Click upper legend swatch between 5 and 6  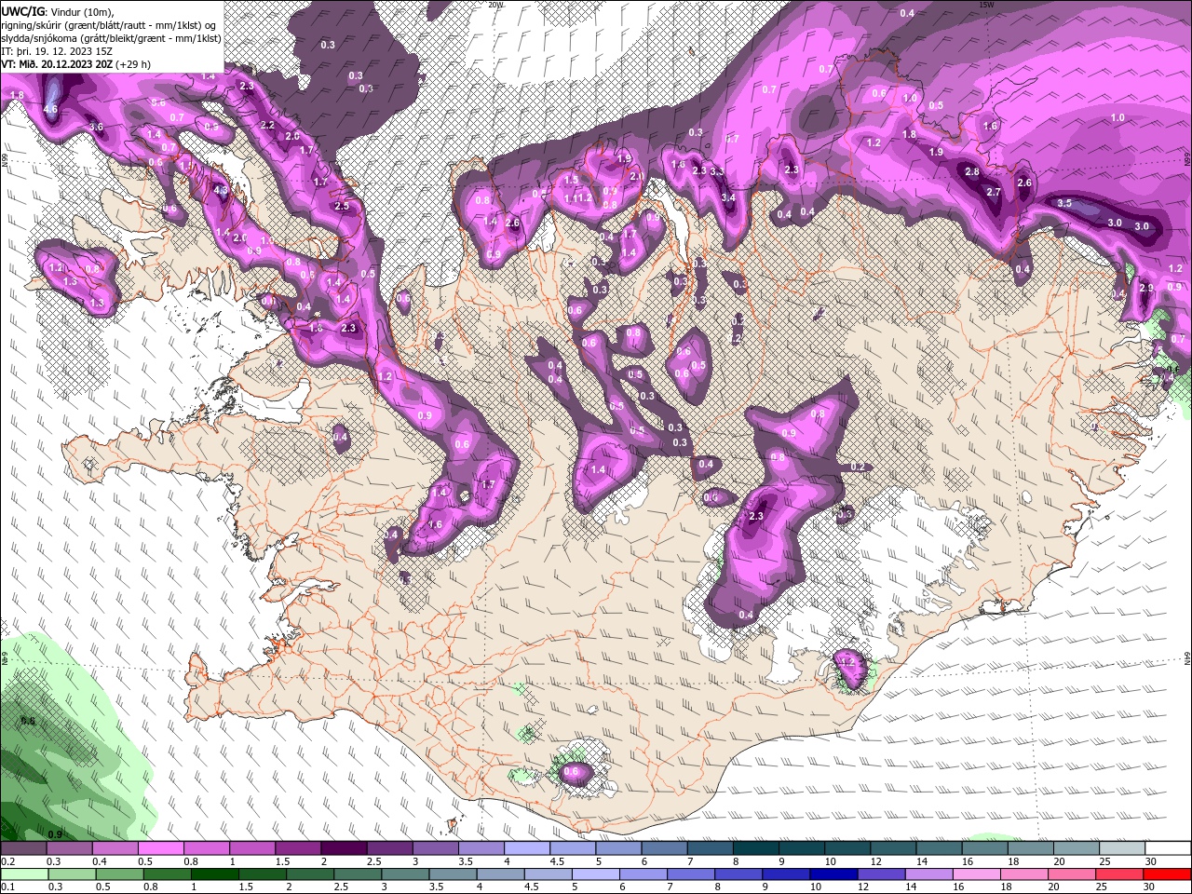(618, 847)
